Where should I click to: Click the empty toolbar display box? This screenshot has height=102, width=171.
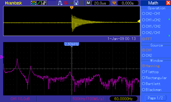pyautogui.click(x=52, y=3)
